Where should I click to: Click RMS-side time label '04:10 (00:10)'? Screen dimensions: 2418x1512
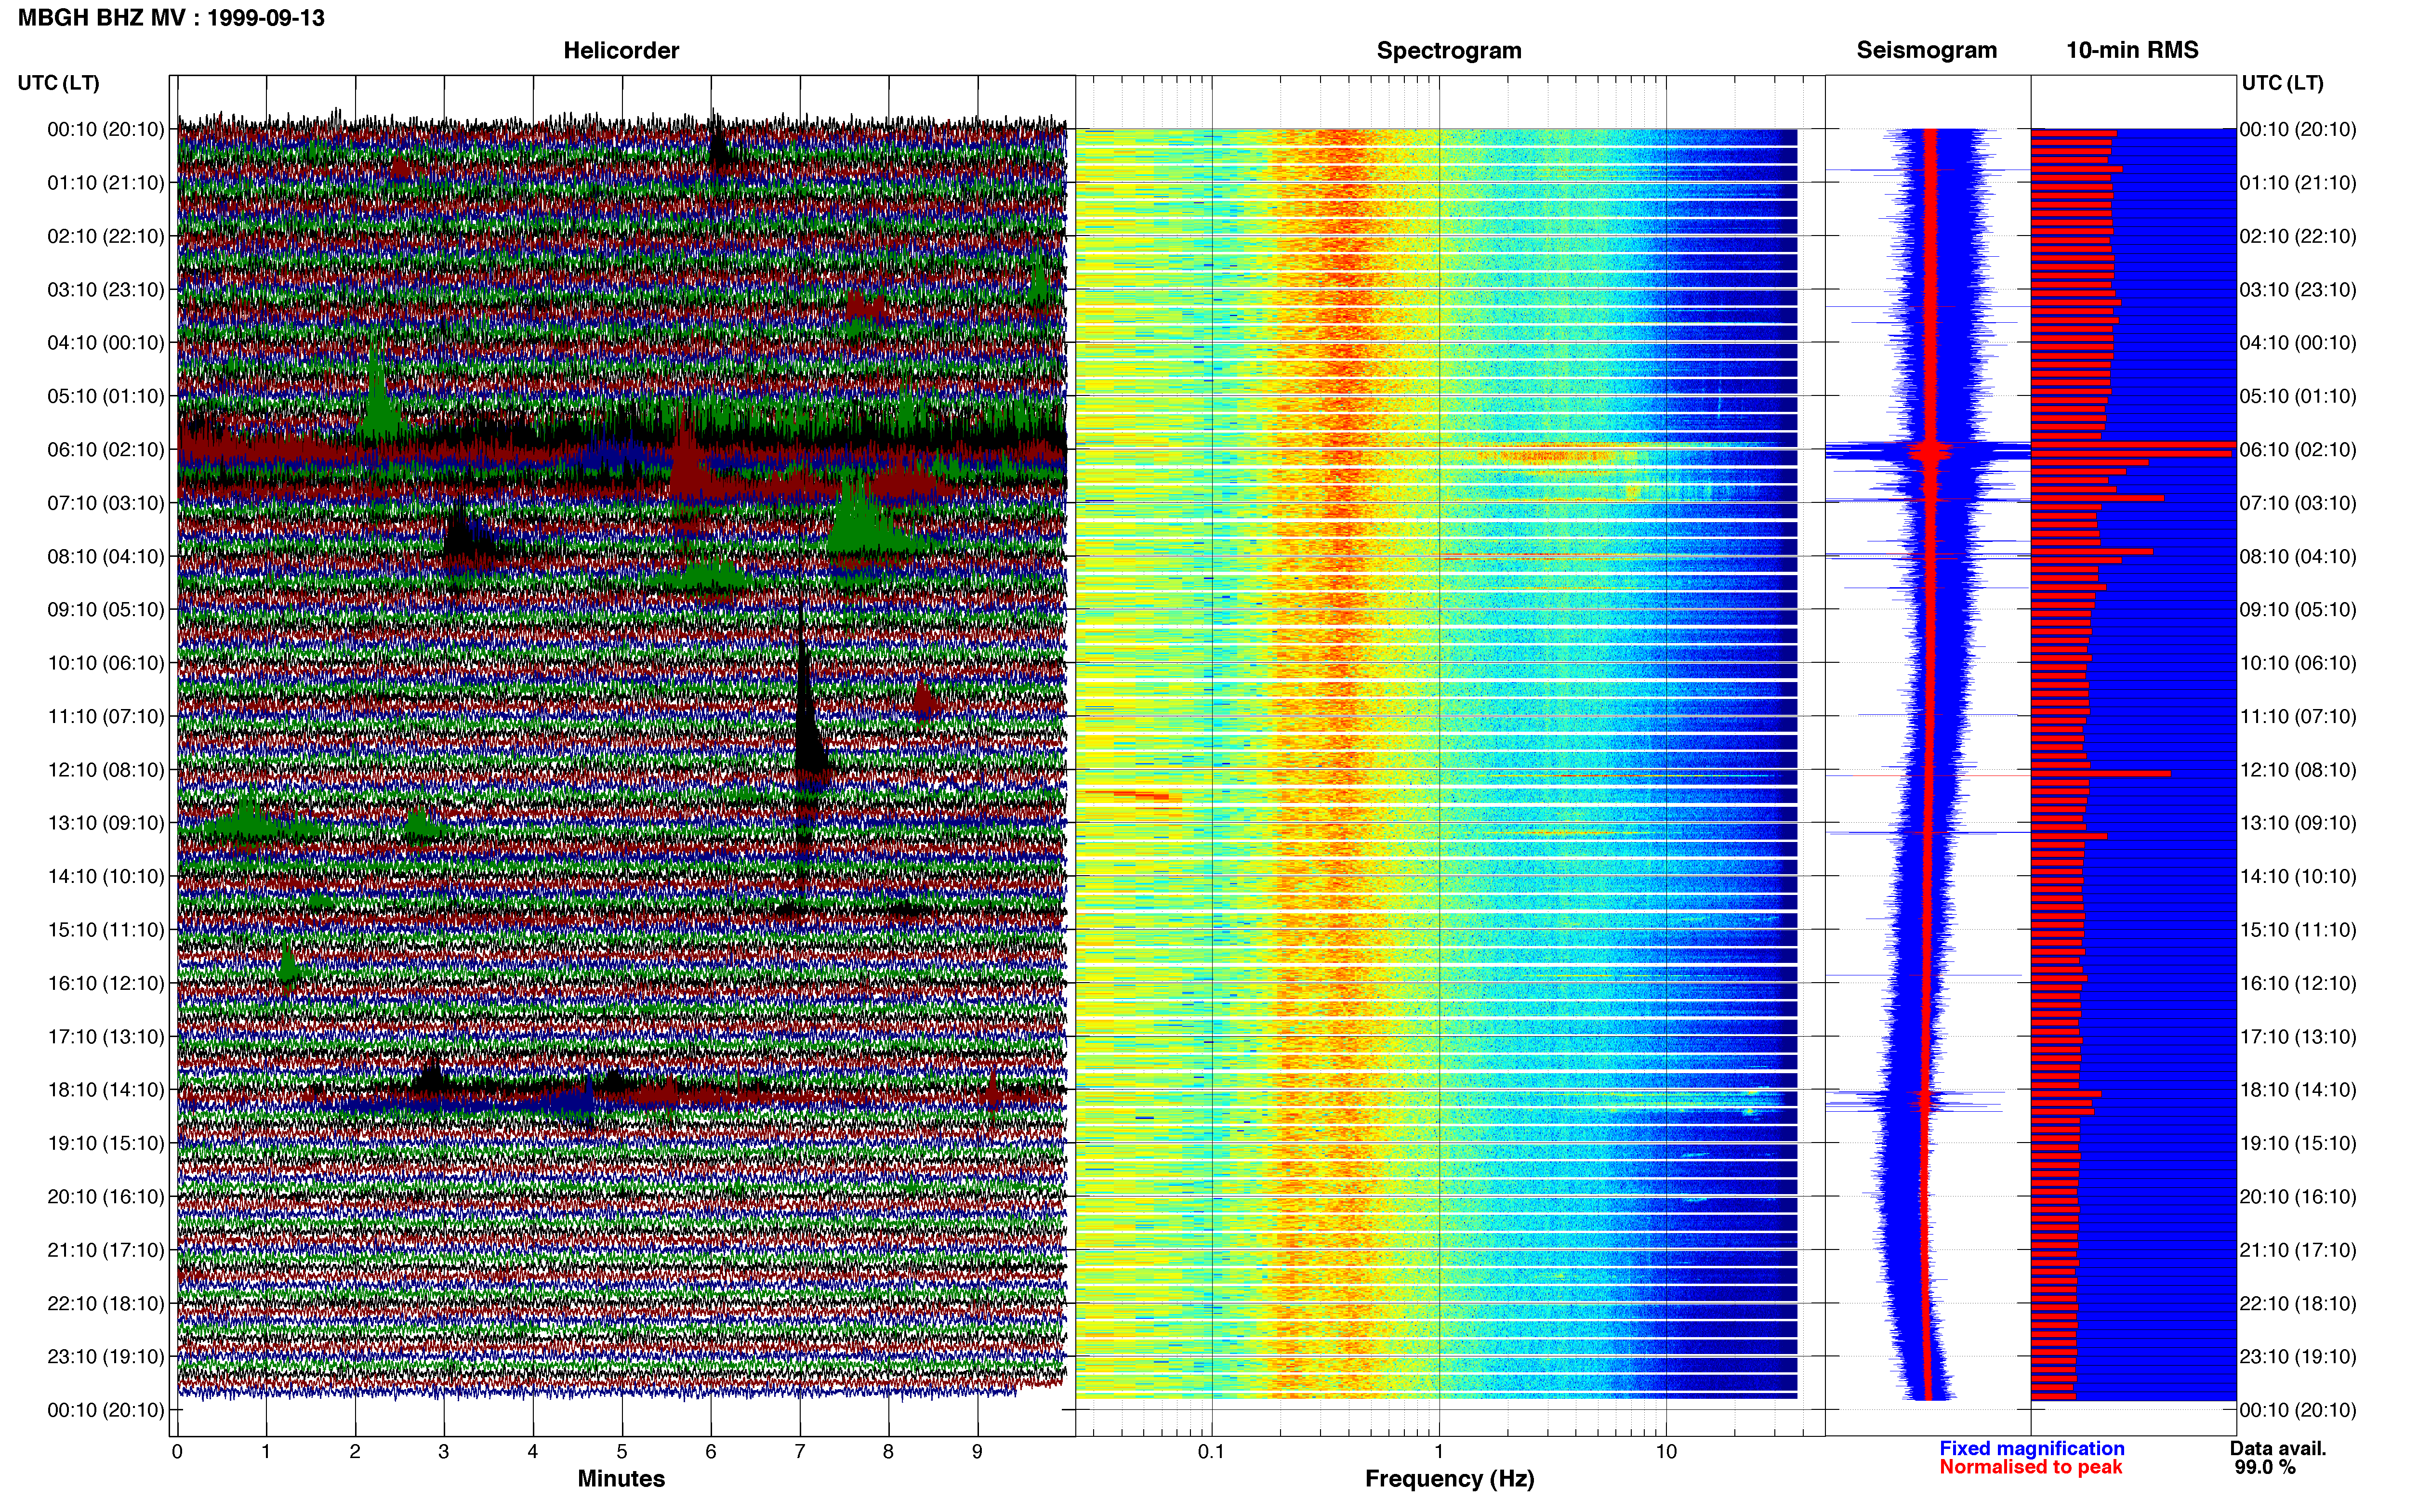click(x=2298, y=343)
